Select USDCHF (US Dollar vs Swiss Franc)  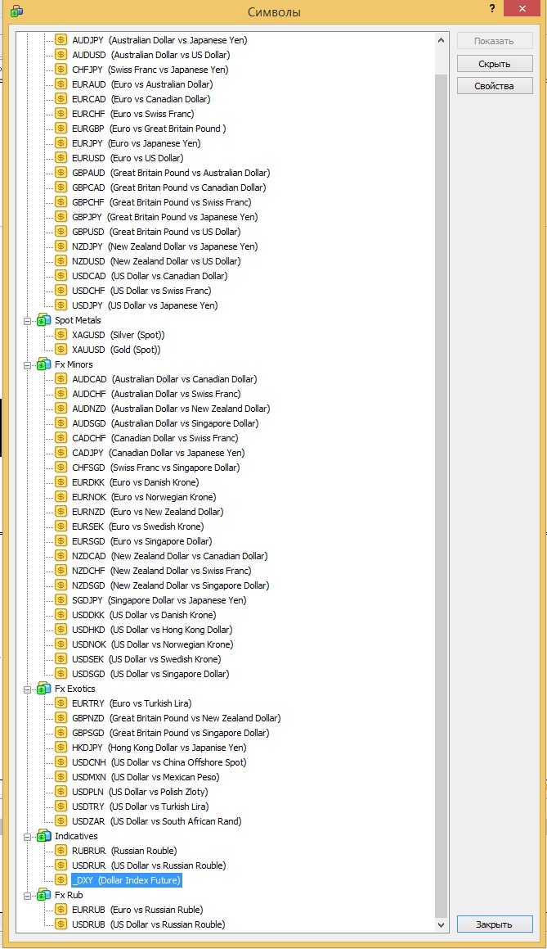141,291
